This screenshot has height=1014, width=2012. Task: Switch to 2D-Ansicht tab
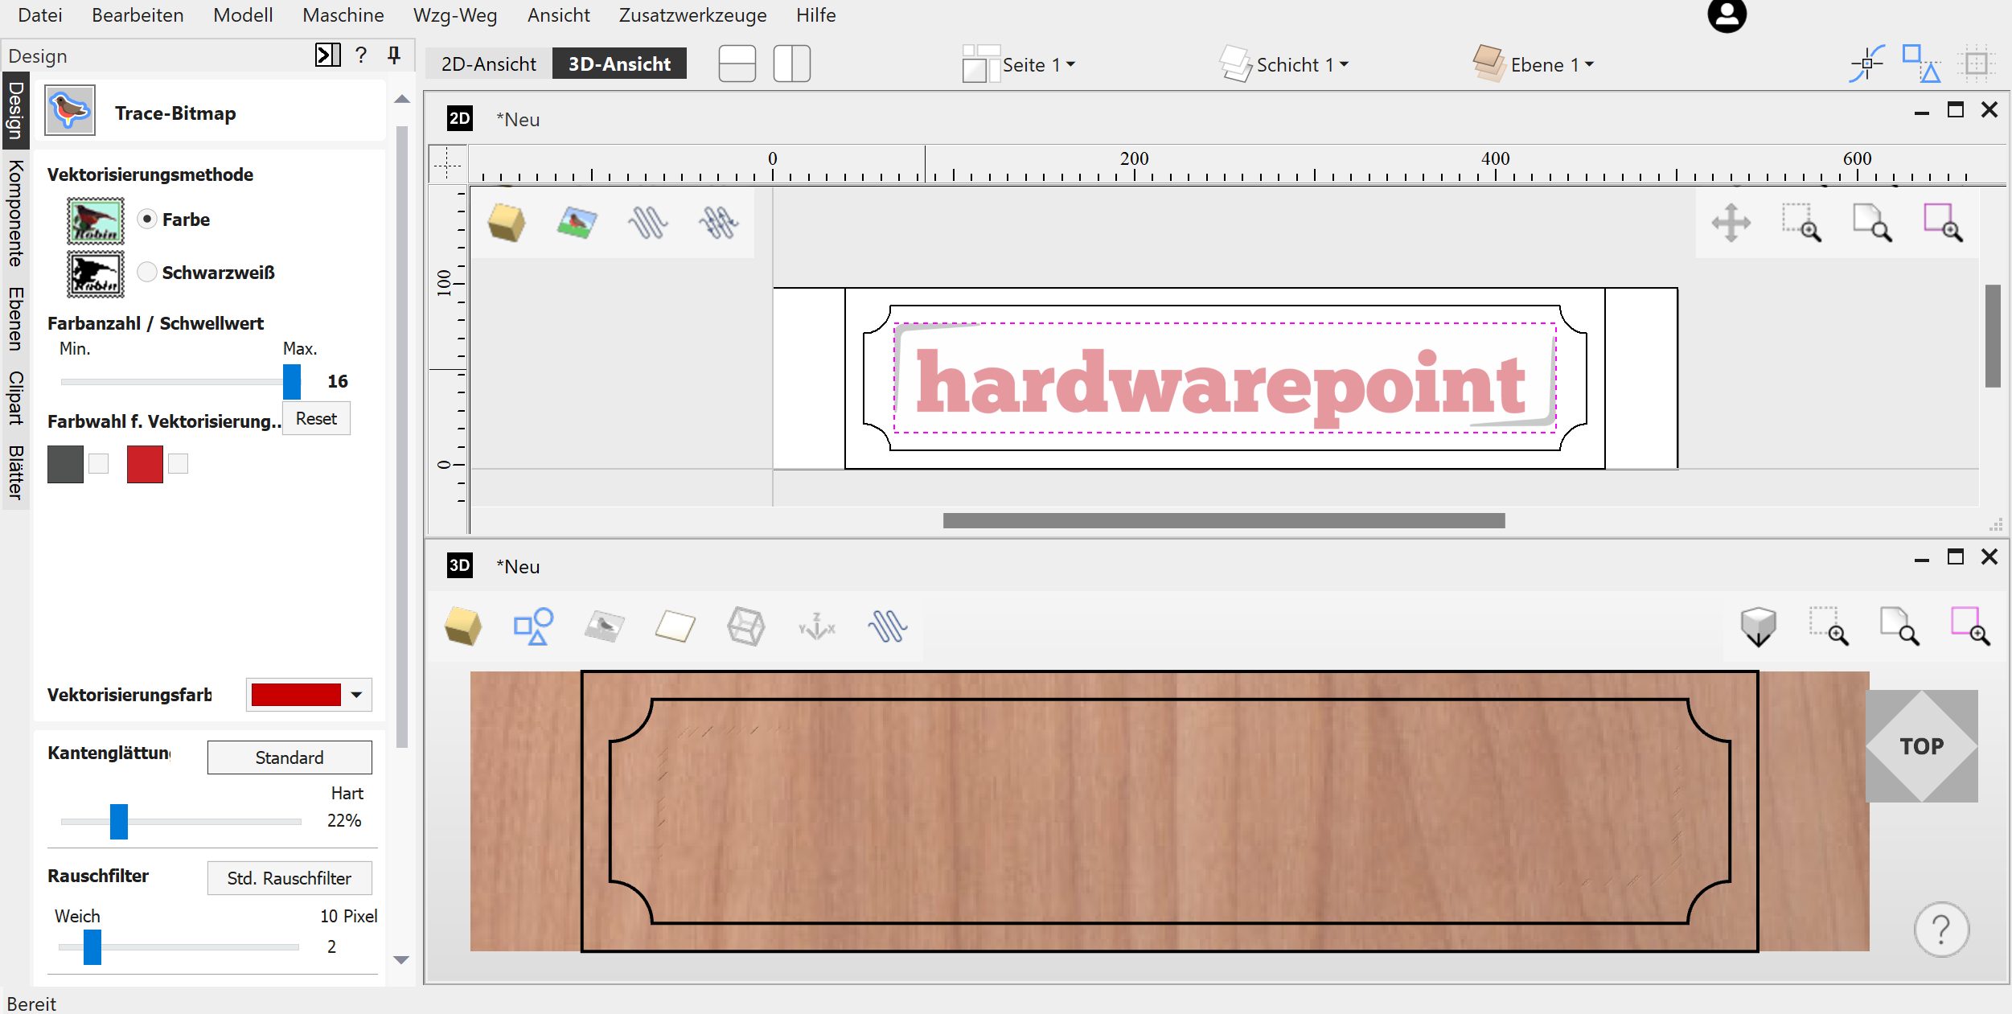click(488, 64)
